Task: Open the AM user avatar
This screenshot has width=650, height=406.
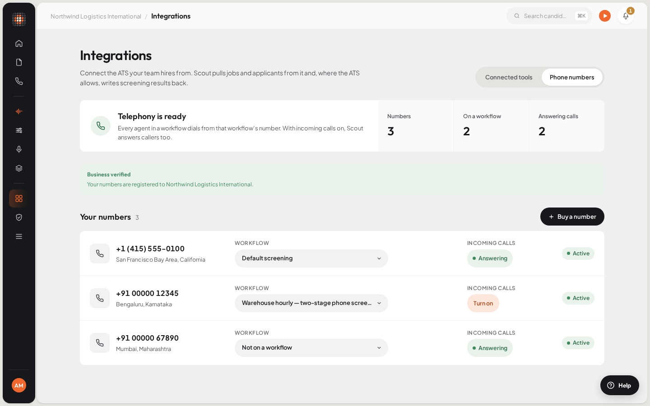Action: coord(19,385)
